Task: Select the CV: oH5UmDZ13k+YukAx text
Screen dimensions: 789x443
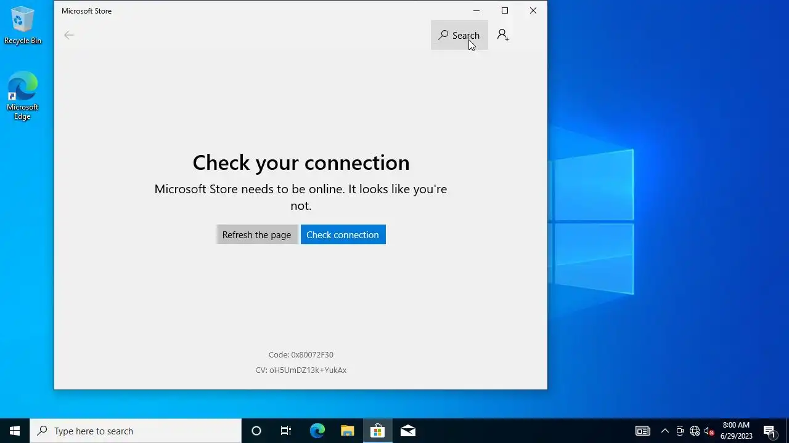Action: click(301, 370)
